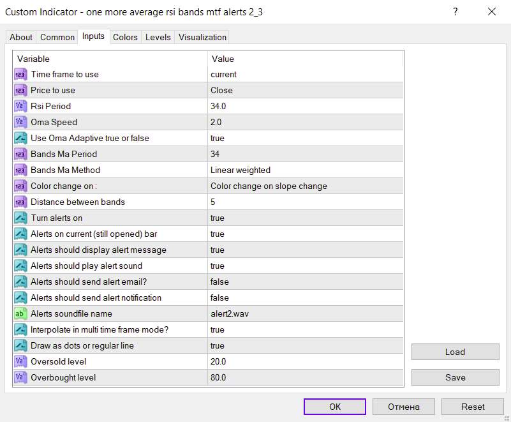Click the icon beside Bands Ma Method
Image resolution: width=511 pixels, height=422 pixels.
(20, 170)
